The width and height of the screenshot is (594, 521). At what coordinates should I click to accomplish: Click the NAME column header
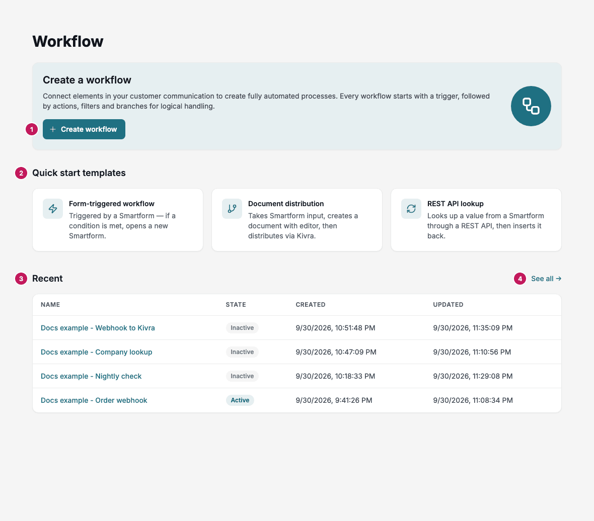point(50,305)
